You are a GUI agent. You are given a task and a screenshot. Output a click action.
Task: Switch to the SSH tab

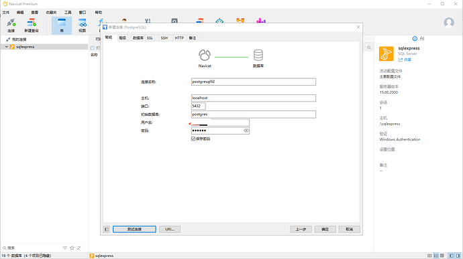(x=164, y=37)
